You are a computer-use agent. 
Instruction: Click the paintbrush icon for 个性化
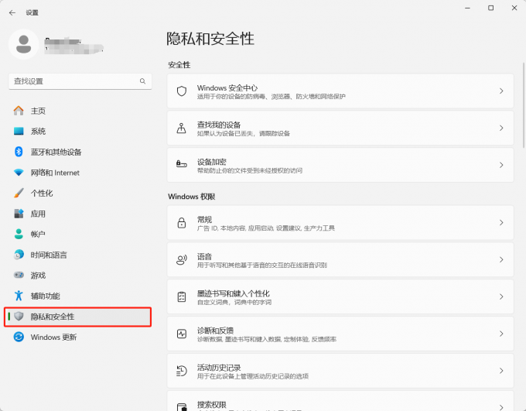[x=19, y=193]
